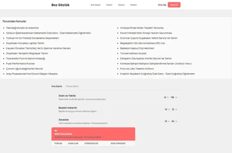
Task: Select the Ana Sayfa breadcrumb tab
Action: [x=57, y=86]
